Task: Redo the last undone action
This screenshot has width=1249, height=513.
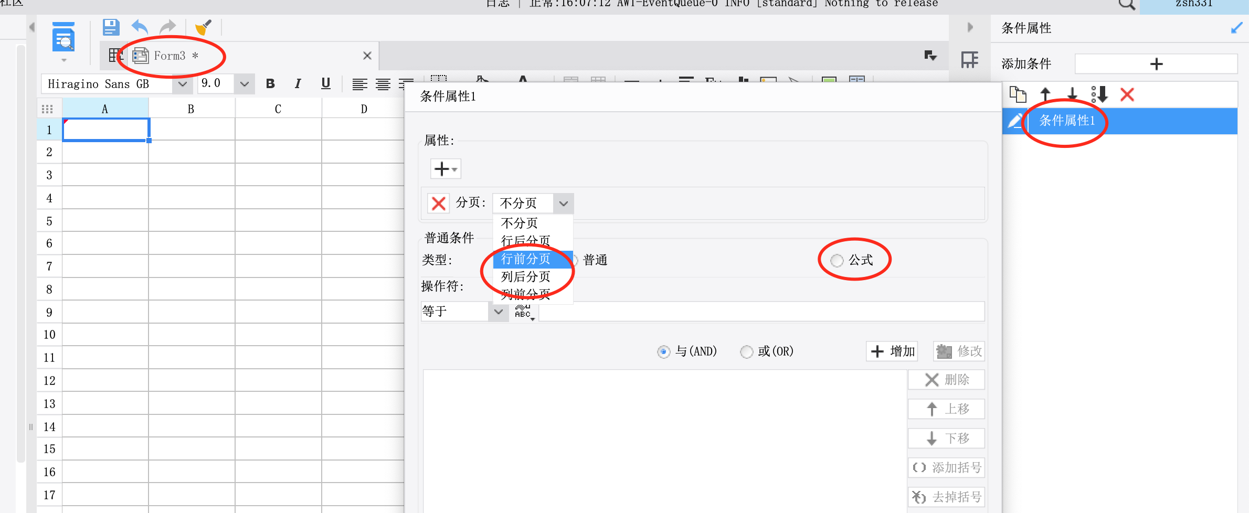Action: click(168, 27)
